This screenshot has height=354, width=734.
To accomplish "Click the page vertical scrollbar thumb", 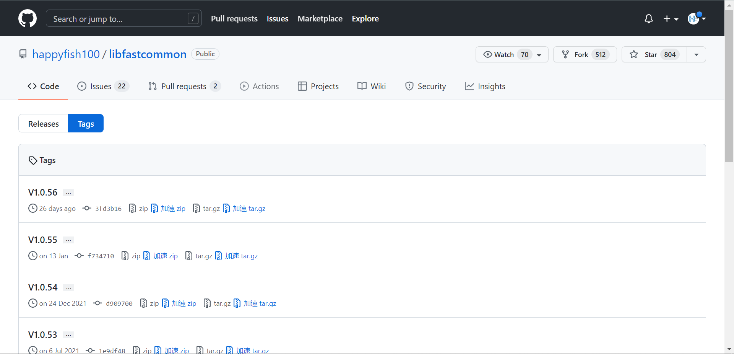I will [x=729, y=86].
